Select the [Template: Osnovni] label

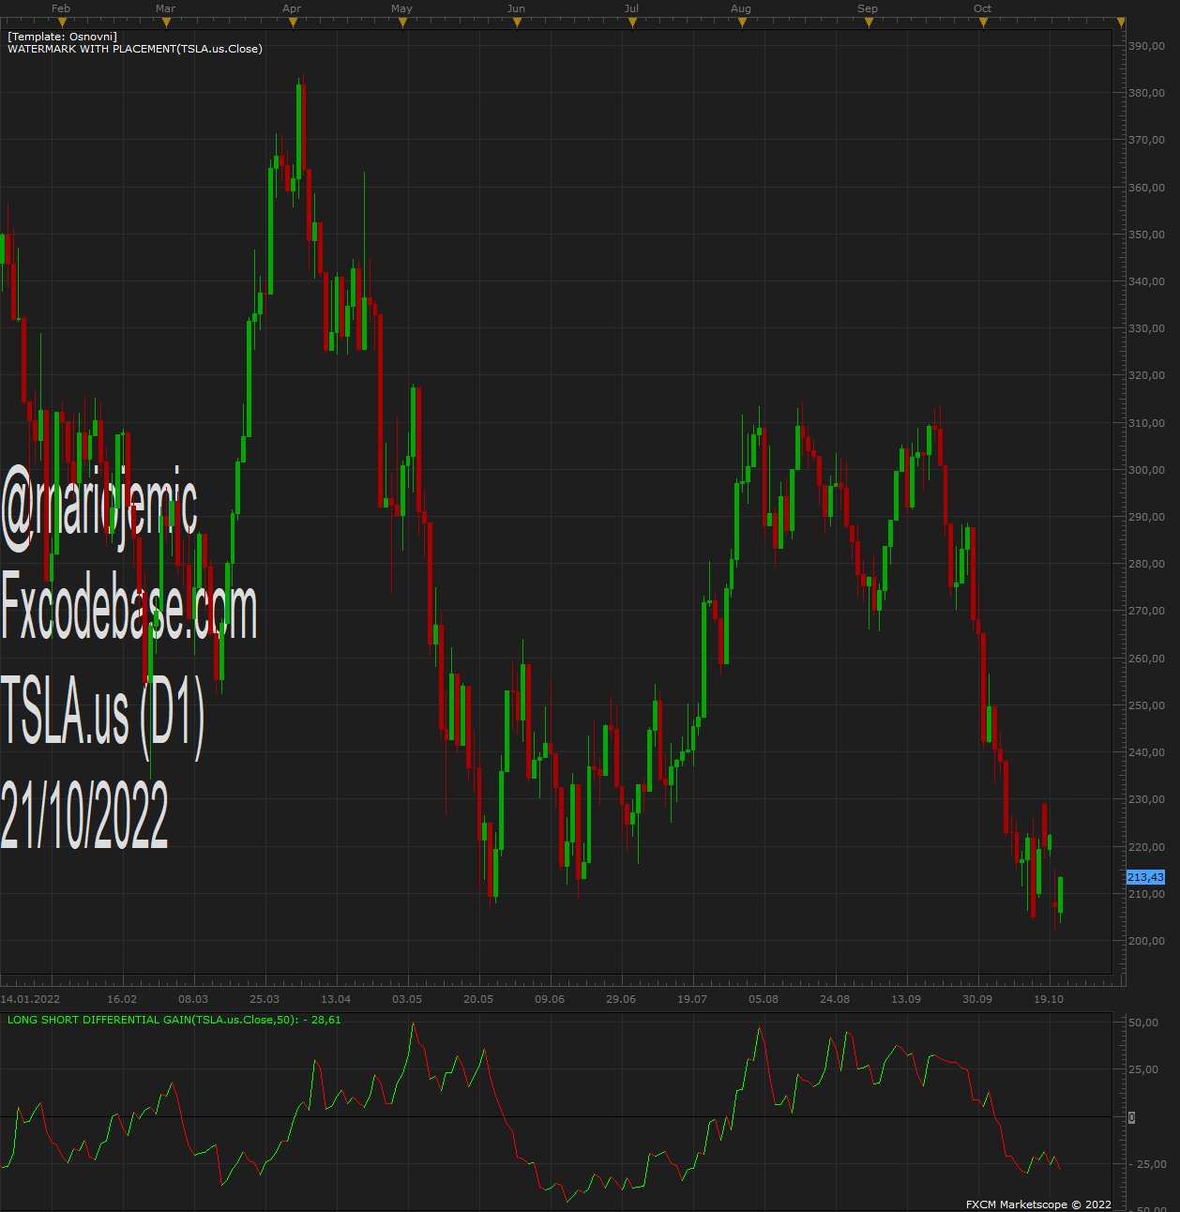pyautogui.click(x=63, y=37)
